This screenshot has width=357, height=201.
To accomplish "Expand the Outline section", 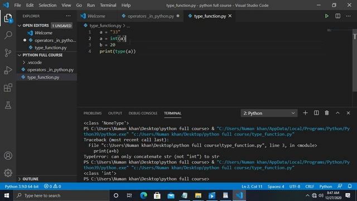I will click(x=20, y=179).
